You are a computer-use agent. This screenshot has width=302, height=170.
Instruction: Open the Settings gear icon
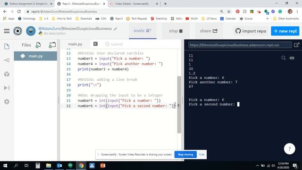click(x=7, y=102)
